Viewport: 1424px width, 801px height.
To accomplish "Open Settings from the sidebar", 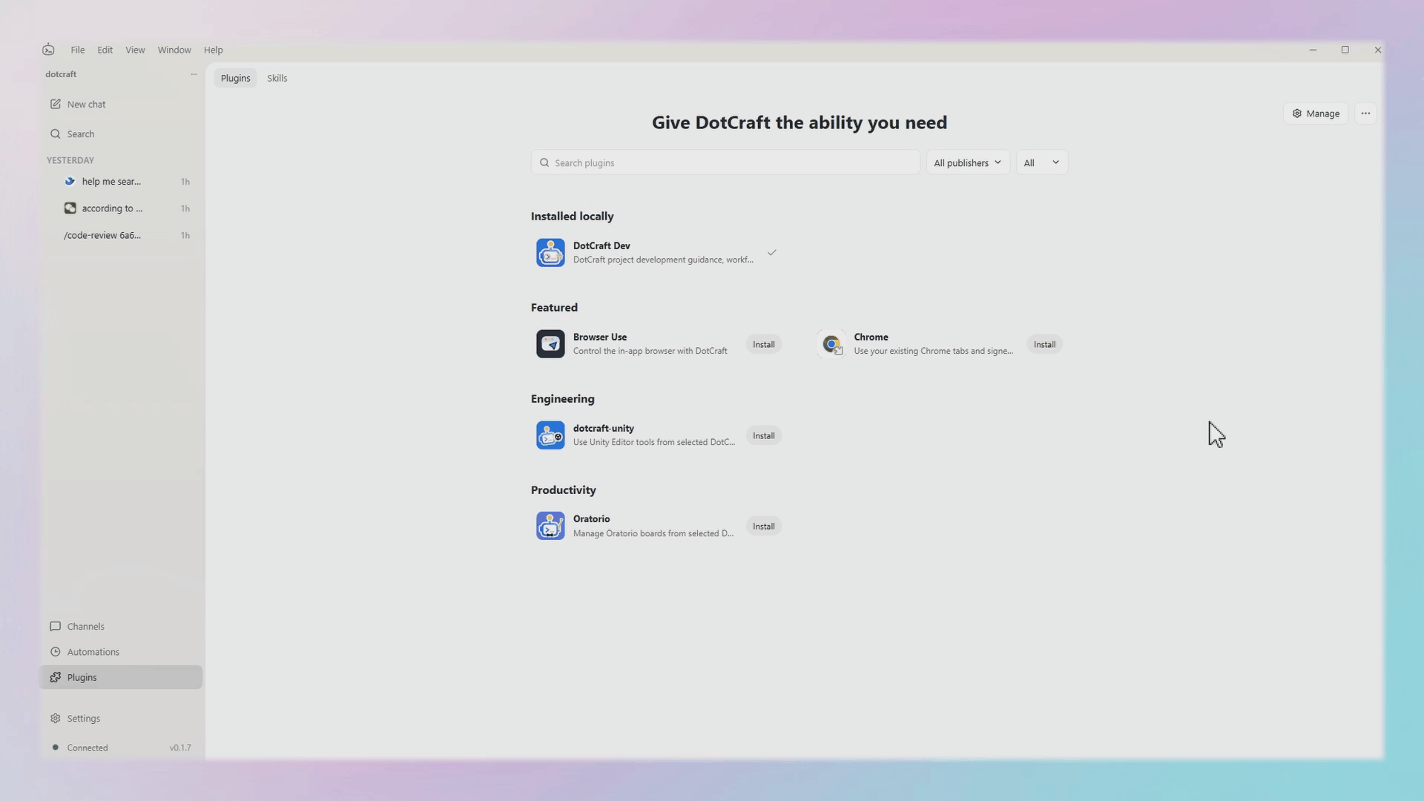I will pyautogui.click(x=122, y=719).
